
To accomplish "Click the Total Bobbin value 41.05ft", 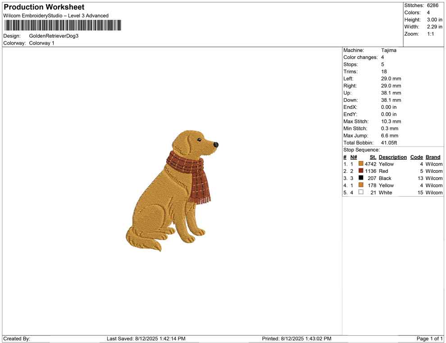I will [389, 143].
